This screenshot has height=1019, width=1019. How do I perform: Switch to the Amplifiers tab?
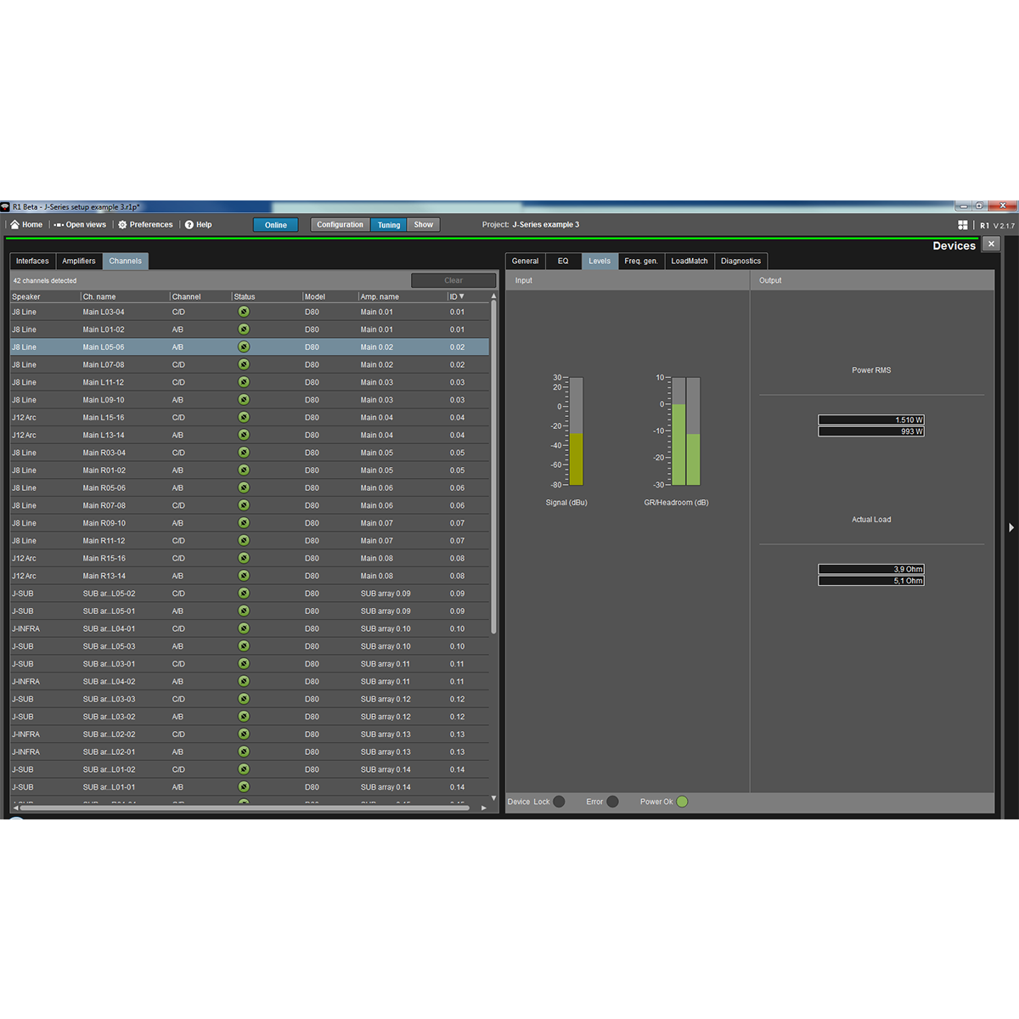(x=79, y=261)
